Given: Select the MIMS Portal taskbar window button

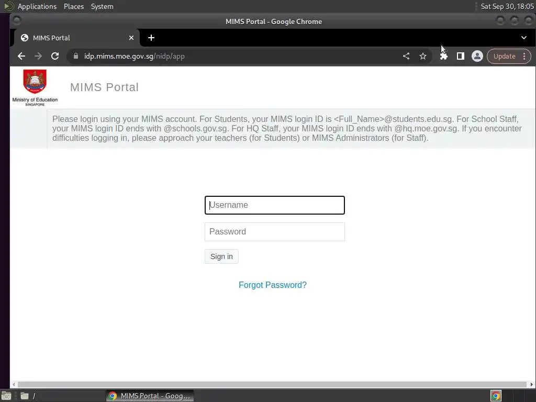Looking at the screenshot, I should pos(150,396).
